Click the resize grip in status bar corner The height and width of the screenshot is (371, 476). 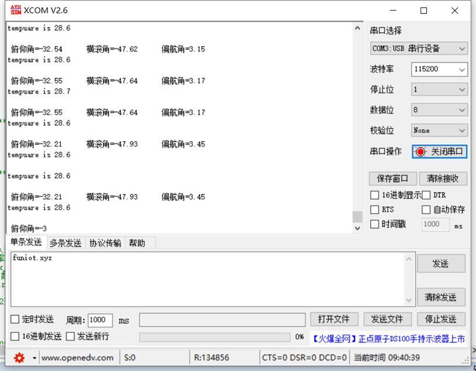coord(465,360)
